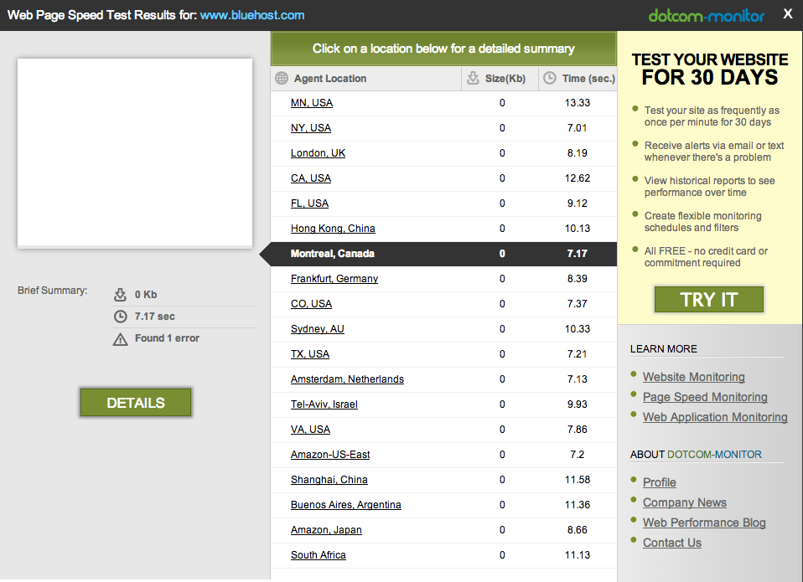This screenshot has height=582, width=803.
Task: Open the Contact Us link
Action: point(672,543)
